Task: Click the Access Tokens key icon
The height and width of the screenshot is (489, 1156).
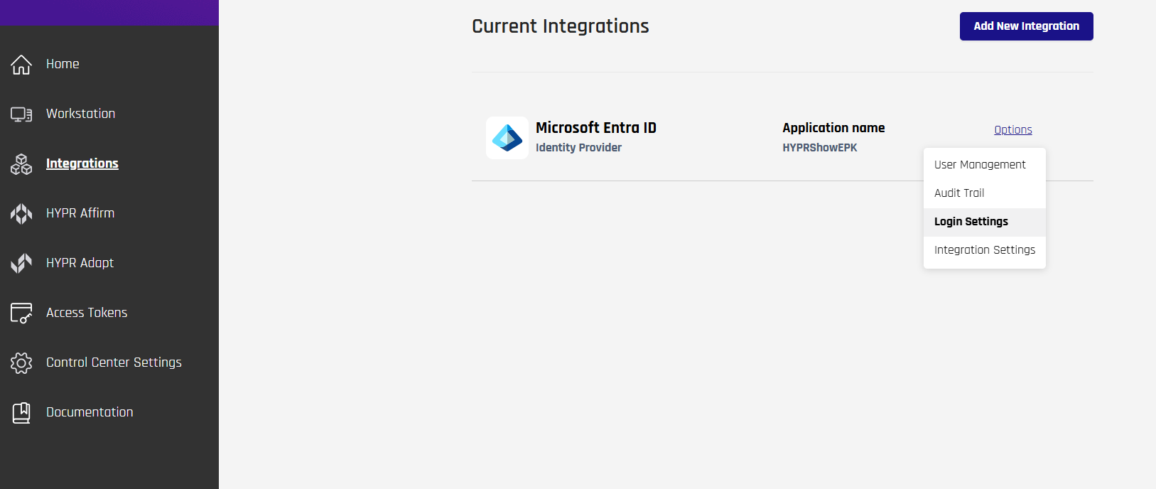Action: point(21,313)
